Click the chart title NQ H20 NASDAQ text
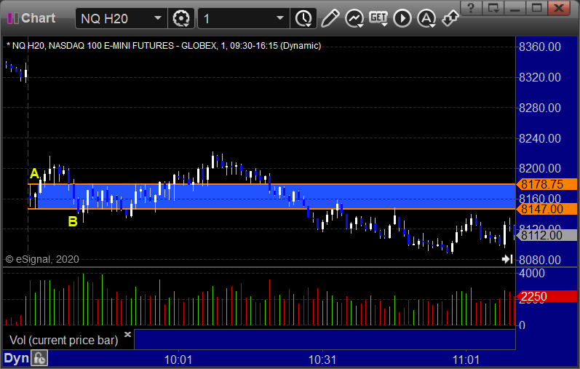 (x=164, y=46)
